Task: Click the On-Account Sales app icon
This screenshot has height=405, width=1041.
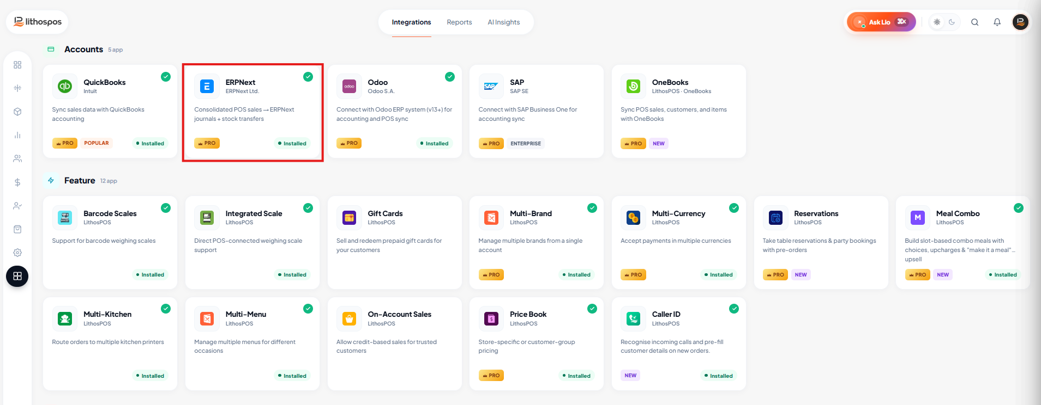Action: pyautogui.click(x=349, y=318)
